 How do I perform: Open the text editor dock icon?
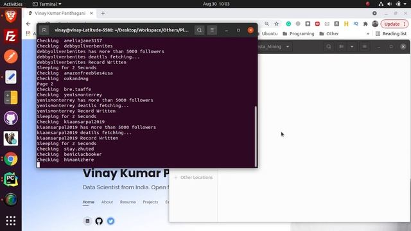(x=11, y=77)
